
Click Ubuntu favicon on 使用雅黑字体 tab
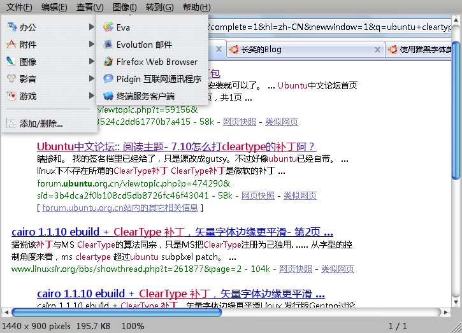(393, 50)
